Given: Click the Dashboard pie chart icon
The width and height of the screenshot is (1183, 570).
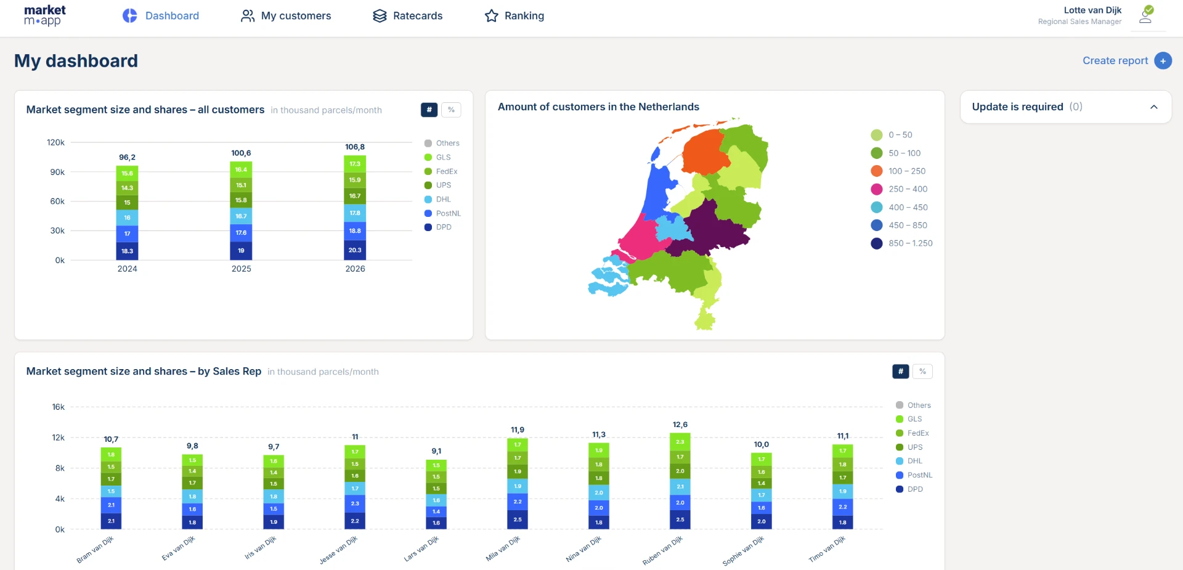Looking at the screenshot, I should pyautogui.click(x=130, y=15).
